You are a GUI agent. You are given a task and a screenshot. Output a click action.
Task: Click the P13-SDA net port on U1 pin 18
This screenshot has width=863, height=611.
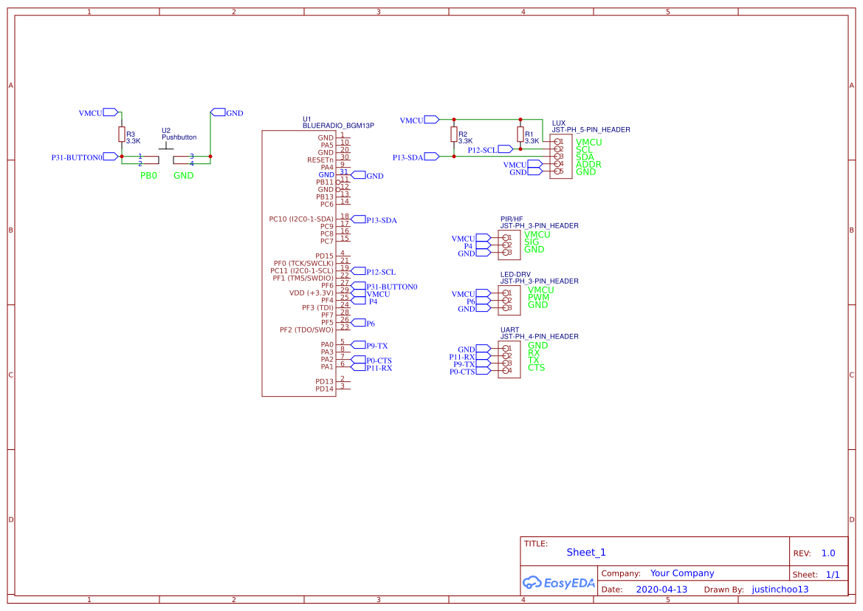click(x=359, y=219)
